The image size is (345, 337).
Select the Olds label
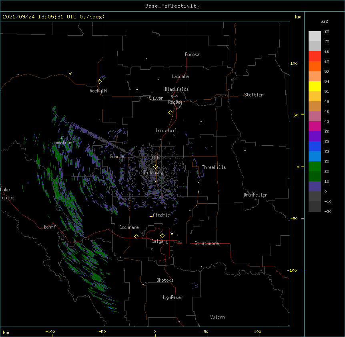click(x=155, y=158)
